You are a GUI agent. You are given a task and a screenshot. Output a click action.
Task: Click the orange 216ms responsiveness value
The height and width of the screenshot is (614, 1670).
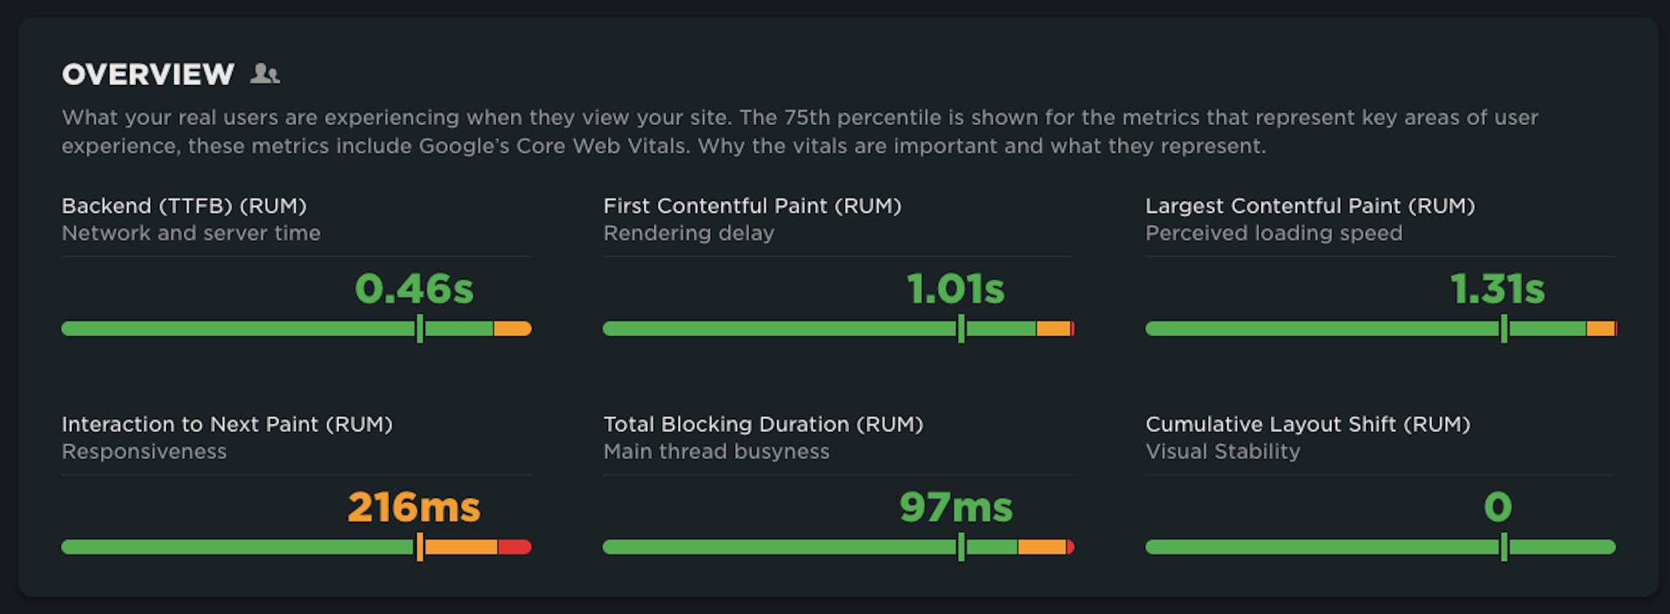414,507
